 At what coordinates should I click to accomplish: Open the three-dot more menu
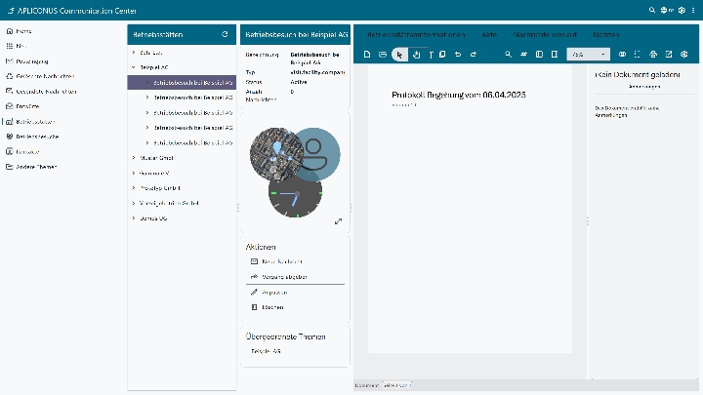[x=693, y=10]
